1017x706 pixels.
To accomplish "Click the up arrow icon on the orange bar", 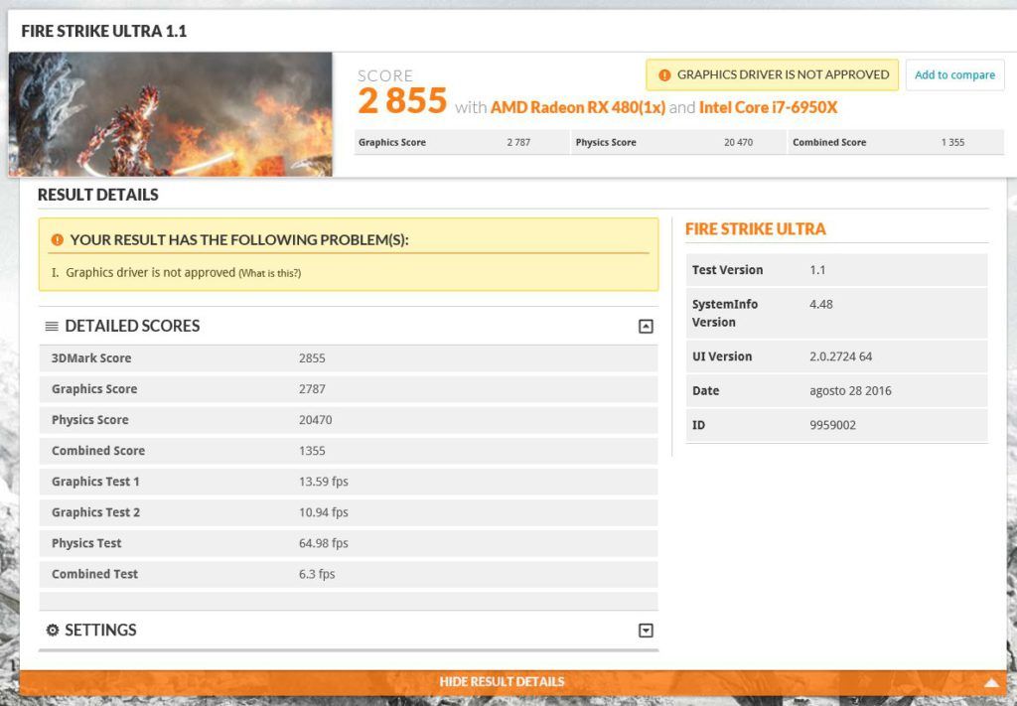I will tap(992, 682).
